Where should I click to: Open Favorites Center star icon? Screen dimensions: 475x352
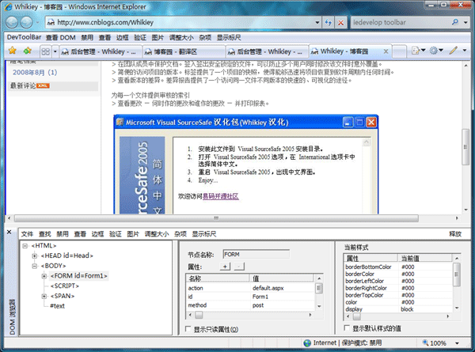tap(13, 51)
